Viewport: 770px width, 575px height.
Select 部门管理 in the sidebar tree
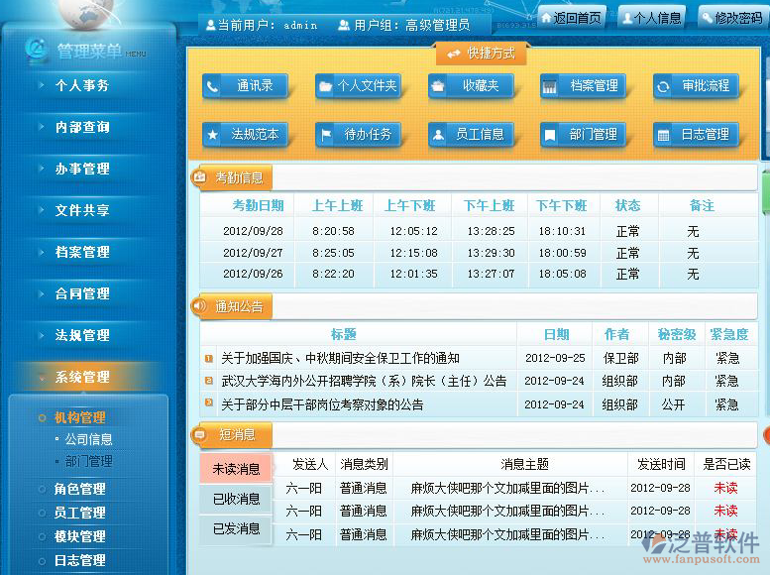click(x=88, y=461)
